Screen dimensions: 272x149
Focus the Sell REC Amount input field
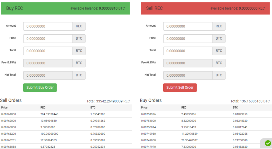tap(188, 26)
